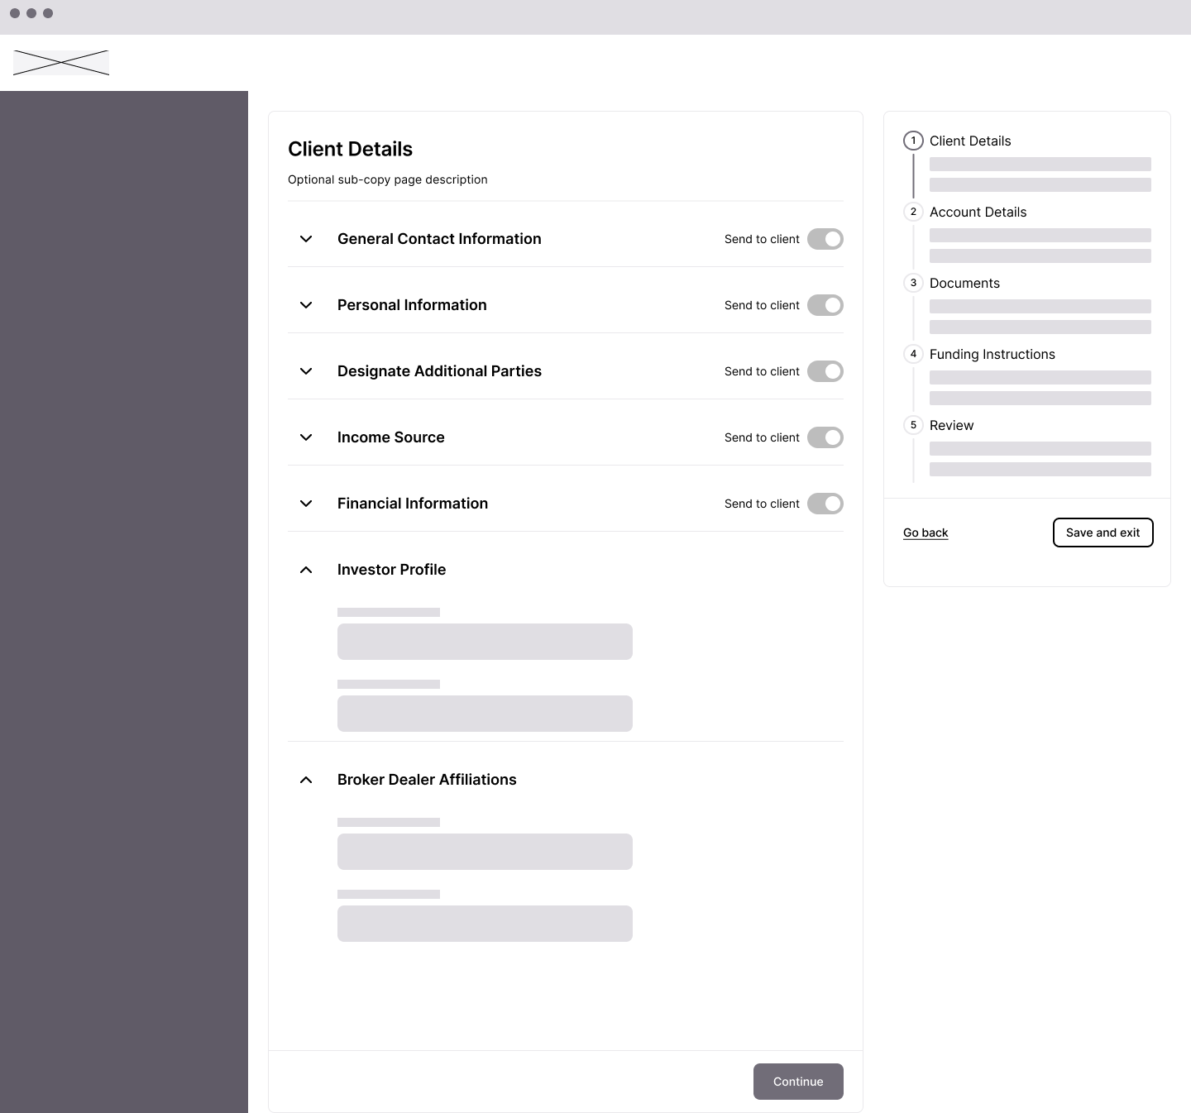The width and height of the screenshot is (1191, 1113).
Task: Select the Documents step in the sidebar
Action: [964, 283]
